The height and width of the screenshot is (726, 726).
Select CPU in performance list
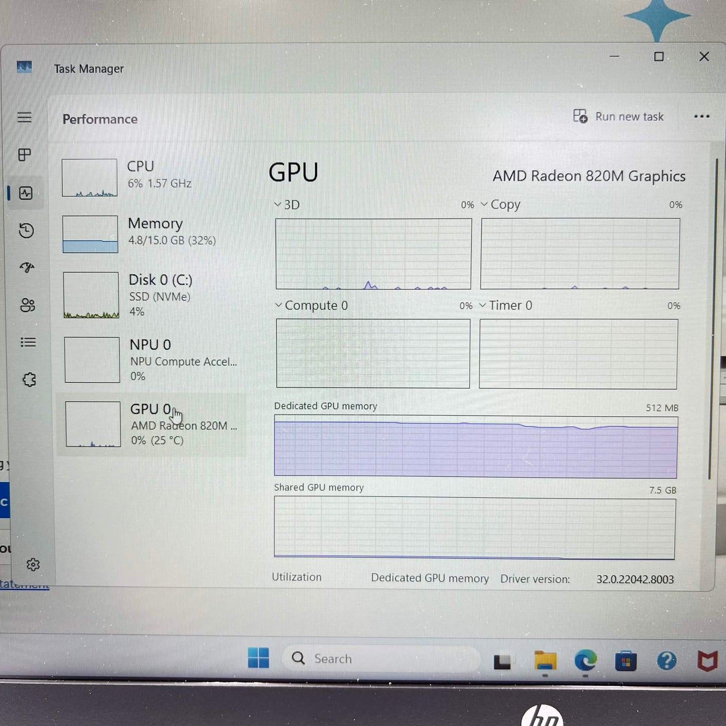[151, 177]
